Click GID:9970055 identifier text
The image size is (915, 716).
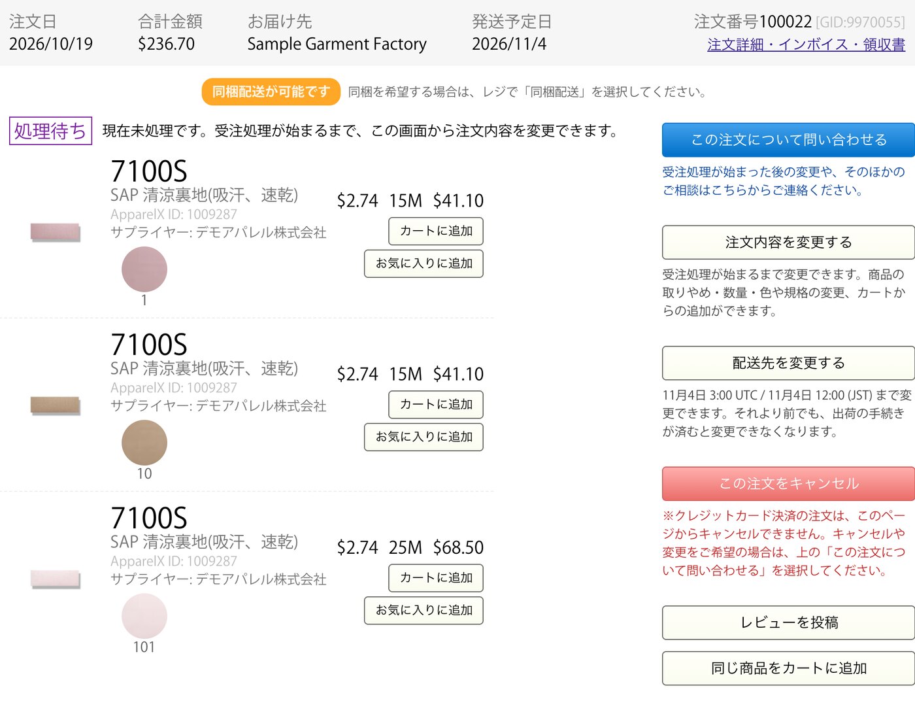(x=861, y=22)
